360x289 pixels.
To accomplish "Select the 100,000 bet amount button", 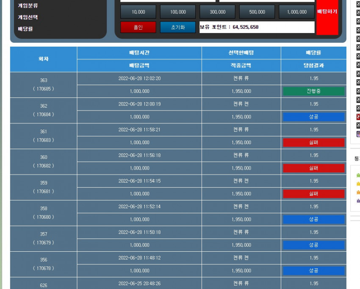I will click(178, 12).
